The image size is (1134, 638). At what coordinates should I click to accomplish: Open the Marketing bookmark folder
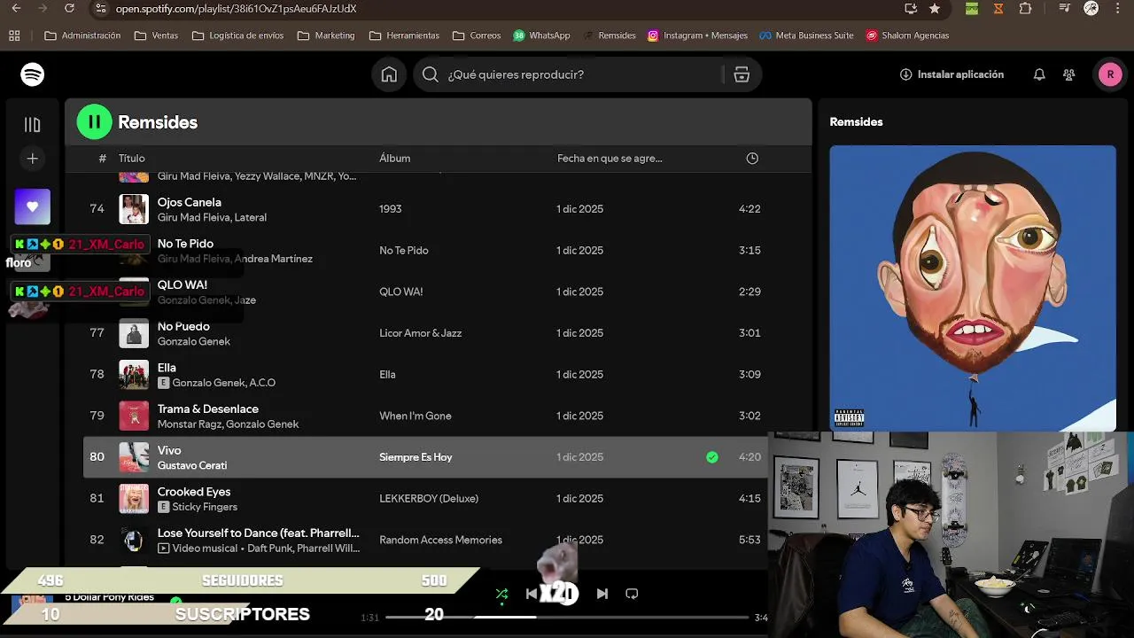(x=326, y=35)
